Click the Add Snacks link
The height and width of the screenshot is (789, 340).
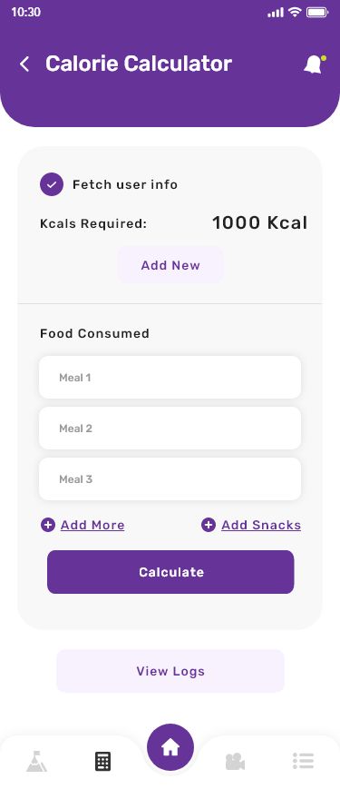click(261, 526)
